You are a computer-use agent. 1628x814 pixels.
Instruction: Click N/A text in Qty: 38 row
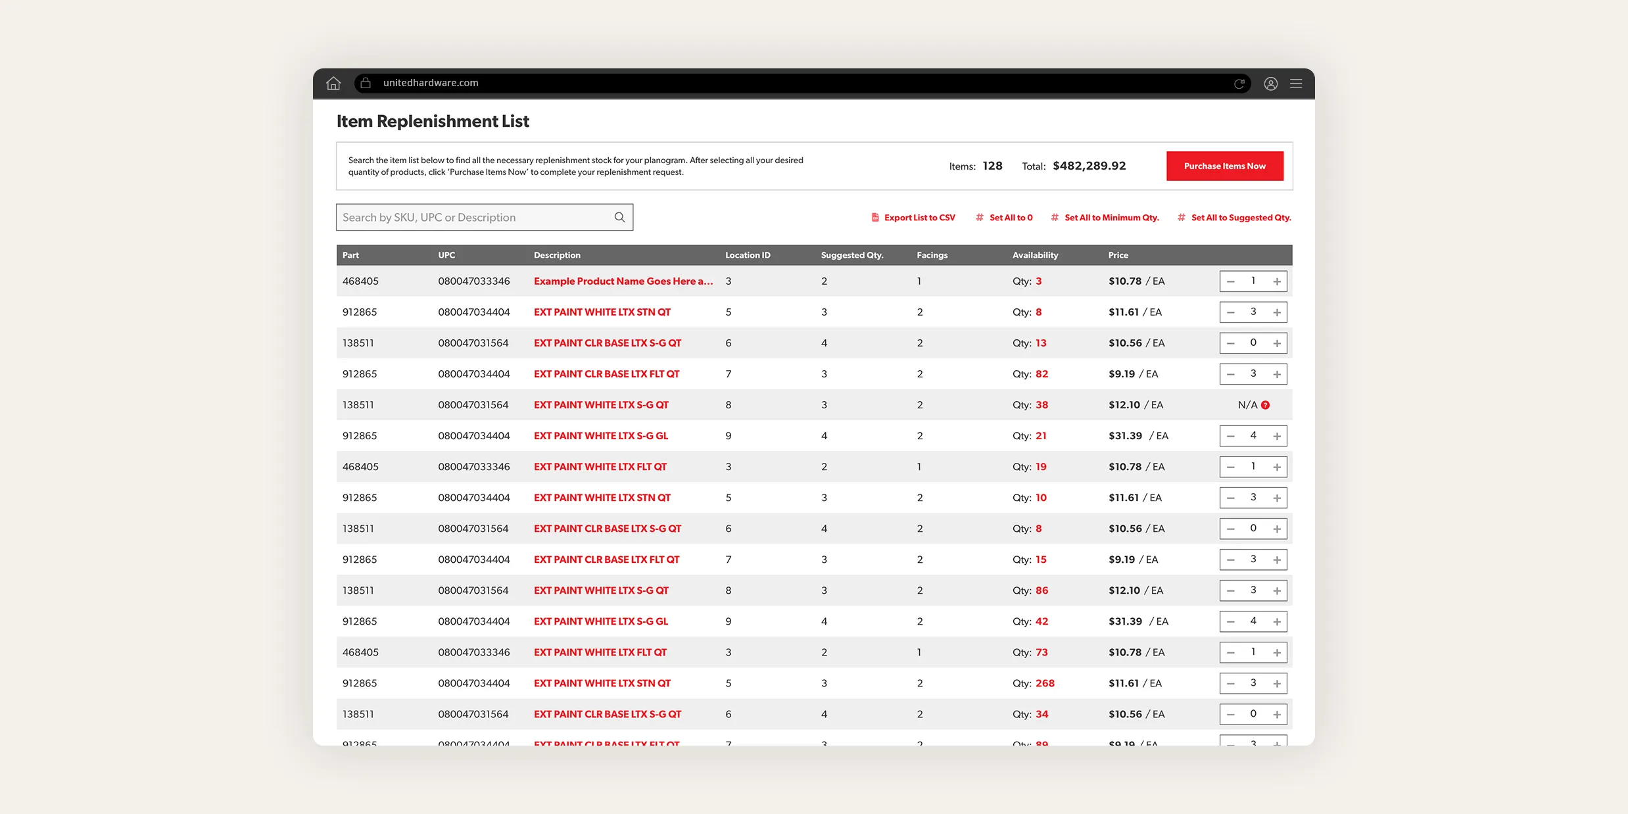tap(1247, 405)
